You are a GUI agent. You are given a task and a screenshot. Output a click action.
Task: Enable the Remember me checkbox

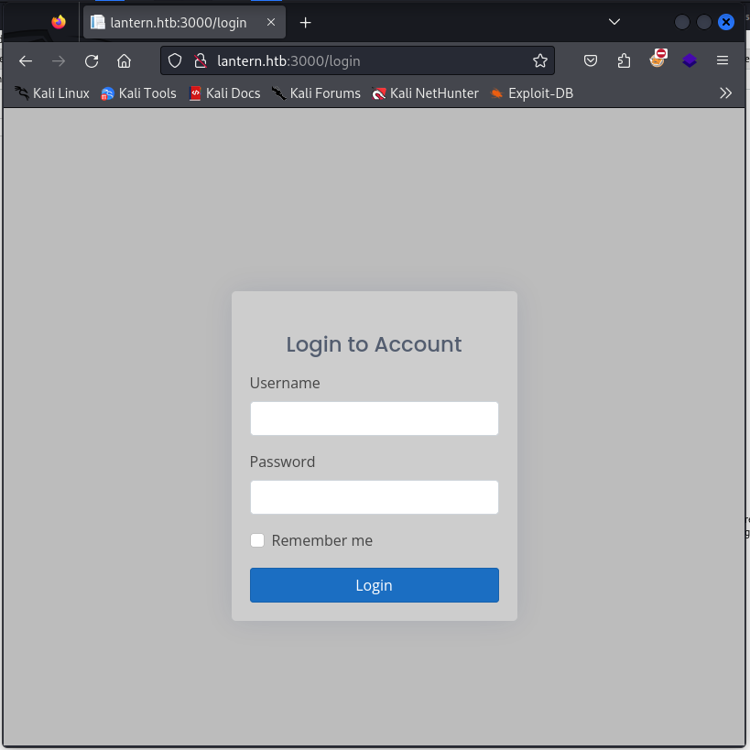tap(257, 540)
